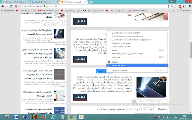Screen dimensions: 192x120
Task: Close the active informatics tab
Action: coord(86,2)
